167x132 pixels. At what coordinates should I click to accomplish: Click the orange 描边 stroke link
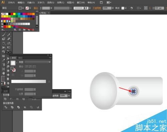coord(36,8)
